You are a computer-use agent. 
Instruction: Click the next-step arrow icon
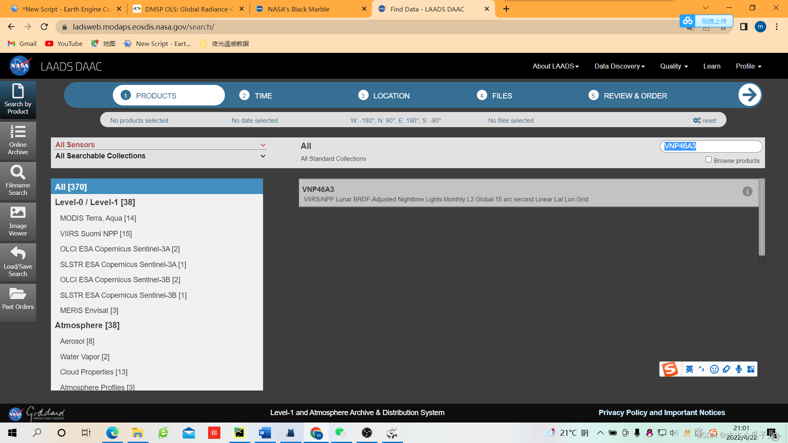tap(749, 95)
